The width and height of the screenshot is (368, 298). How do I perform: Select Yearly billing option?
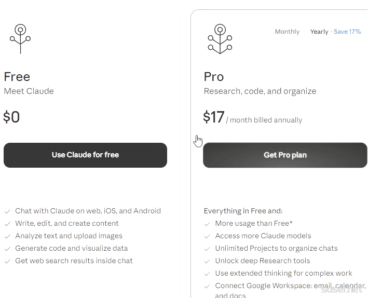(319, 32)
